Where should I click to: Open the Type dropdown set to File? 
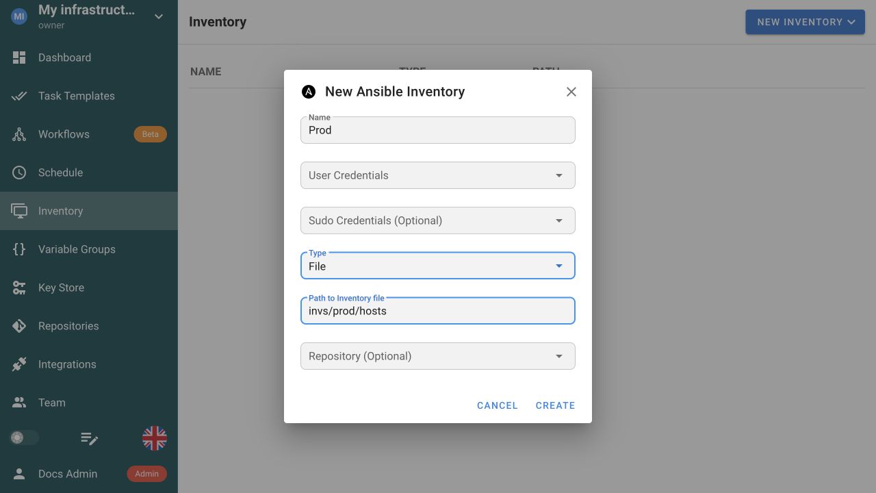[438, 266]
